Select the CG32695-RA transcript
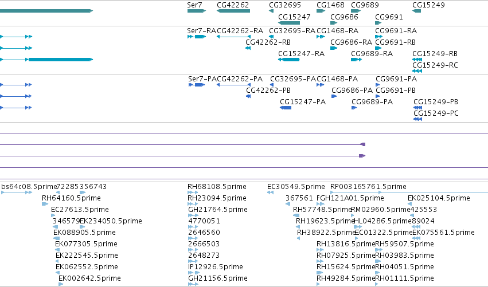 pos(271,37)
